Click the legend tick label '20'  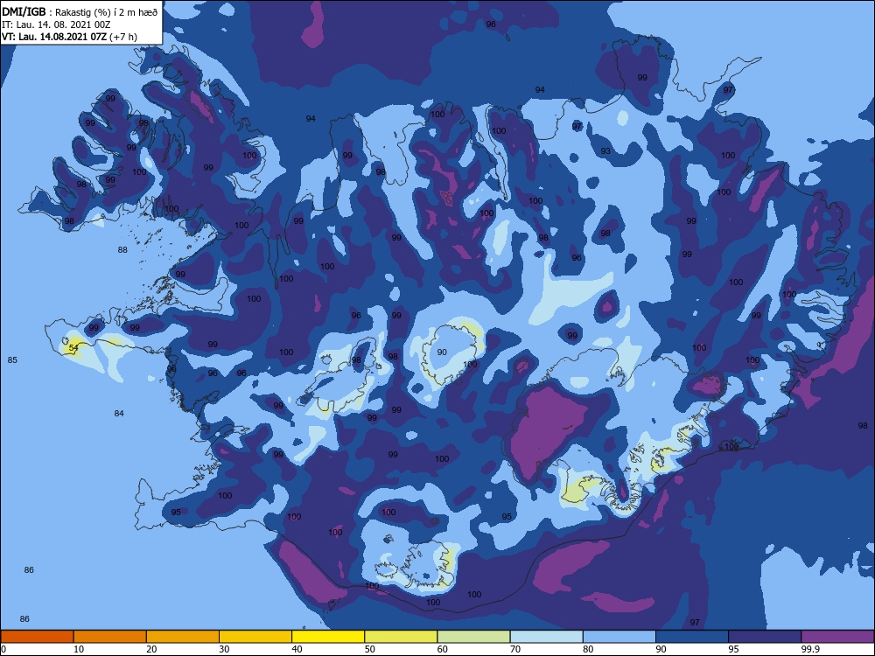tap(151, 649)
